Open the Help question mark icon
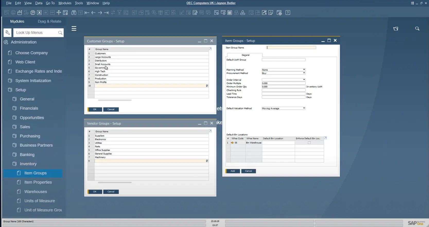Screen dimensions: 429x227 (288, 13)
